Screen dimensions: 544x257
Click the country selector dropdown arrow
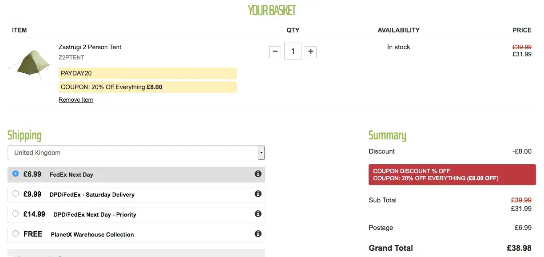point(262,152)
